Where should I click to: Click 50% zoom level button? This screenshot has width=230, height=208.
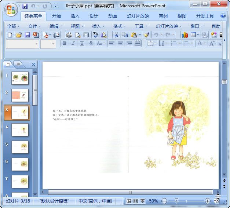pyautogui.click(x=153, y=201)
